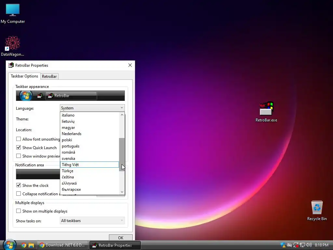Select čeština in the language list
333x250 pixels.
[x=89, y=177]
